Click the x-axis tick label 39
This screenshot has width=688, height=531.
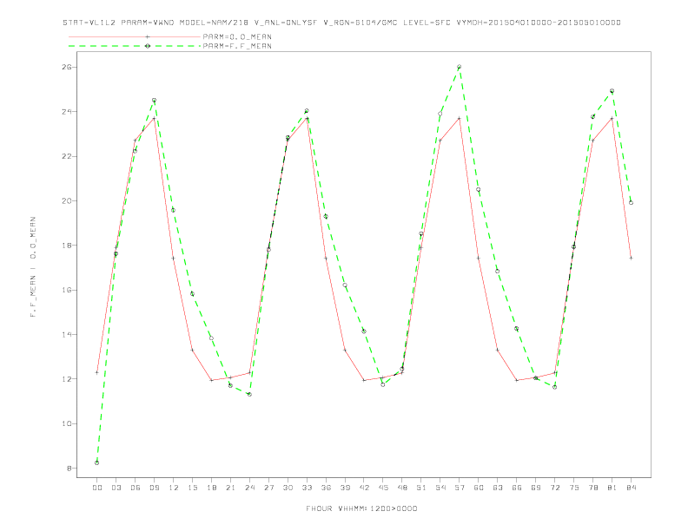(x=345, y=488)
